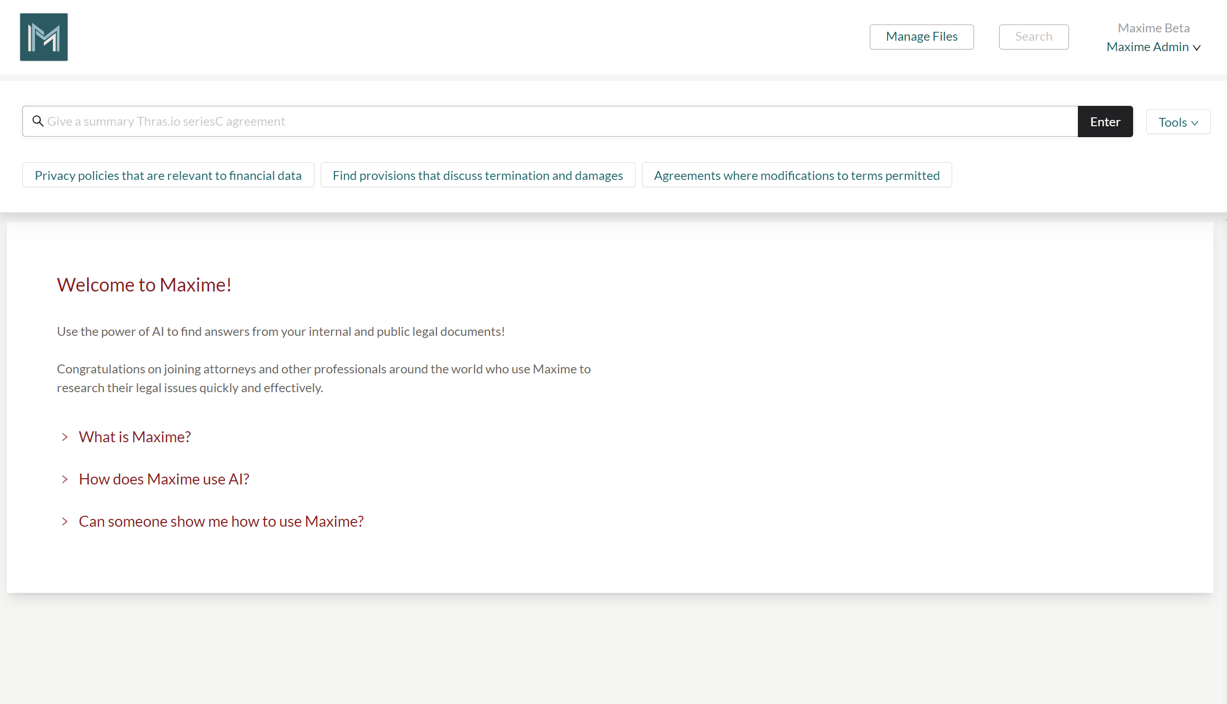Screen dimensions: 1227x704
Task: Click chevron arrow beside How does Maxime use AI?
Action: click(65, 479)
